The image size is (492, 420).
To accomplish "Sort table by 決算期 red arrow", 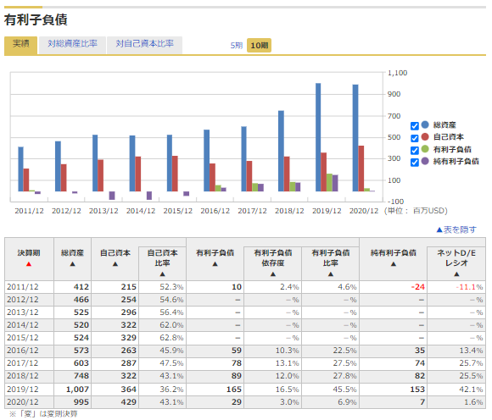I will click(x=29, y=264).
